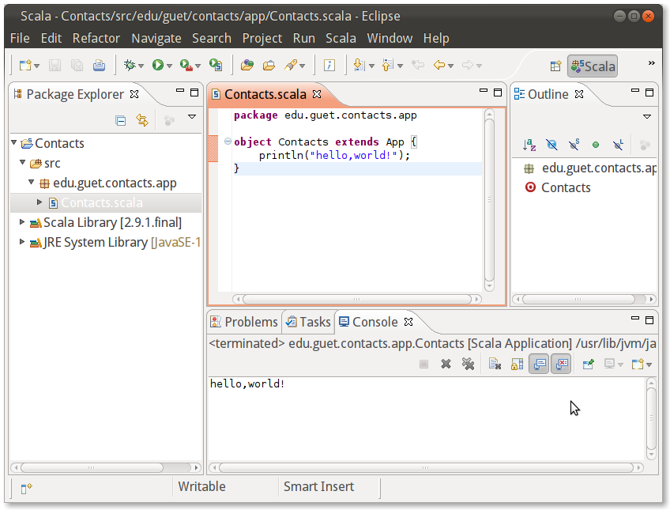Switch to the Scala perspective button
Screen dimensions: 670x510
pos(593,66)
